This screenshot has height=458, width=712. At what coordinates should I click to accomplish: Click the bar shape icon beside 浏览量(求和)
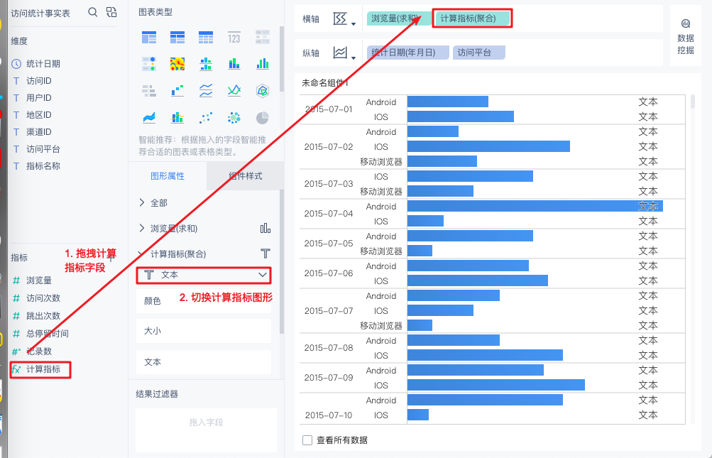point(265,228)
